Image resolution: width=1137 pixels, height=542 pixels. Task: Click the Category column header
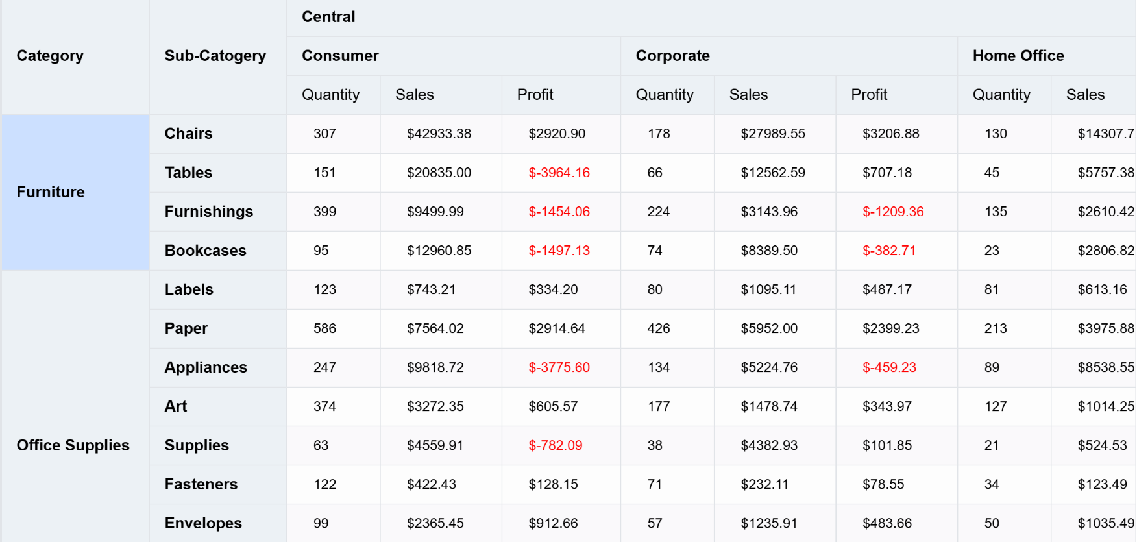pos(50,56)
